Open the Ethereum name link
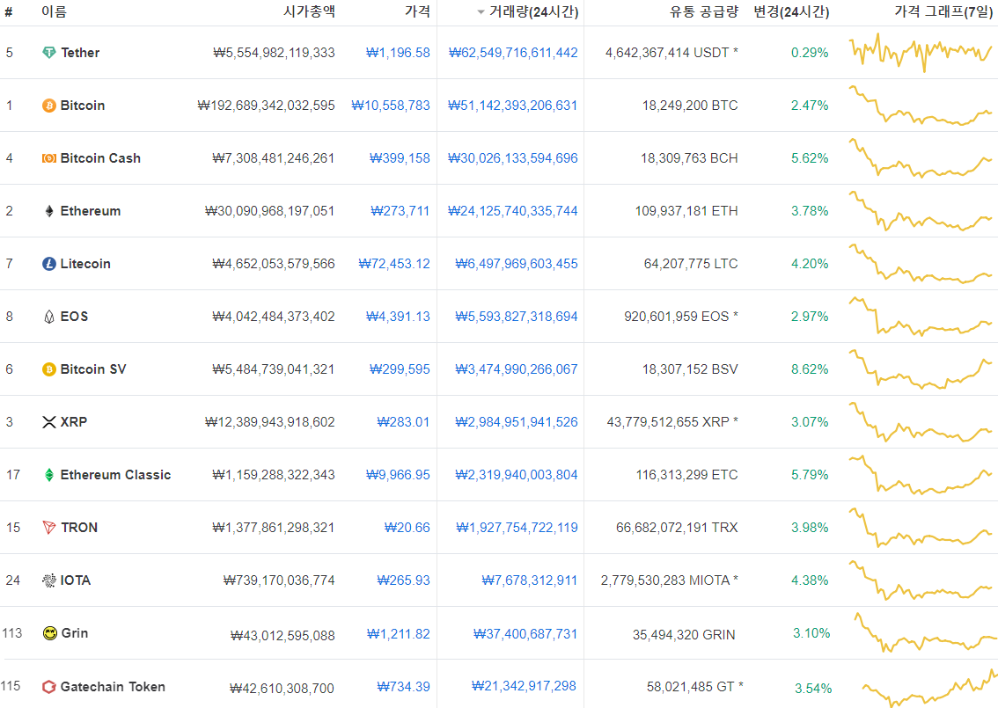This screenshot has height=708, width=998. tap(91, 211)
